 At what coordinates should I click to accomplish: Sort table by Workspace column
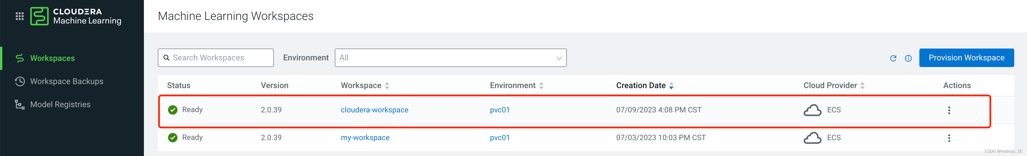[x=387, y=86]
